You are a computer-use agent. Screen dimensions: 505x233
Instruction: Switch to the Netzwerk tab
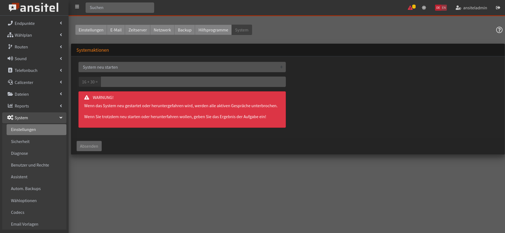click(162, 30)
